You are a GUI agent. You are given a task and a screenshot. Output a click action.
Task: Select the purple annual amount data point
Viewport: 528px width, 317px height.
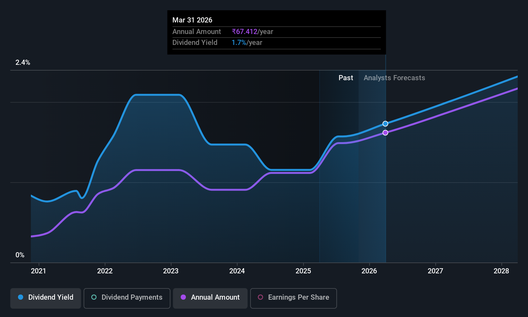(385, 133)
